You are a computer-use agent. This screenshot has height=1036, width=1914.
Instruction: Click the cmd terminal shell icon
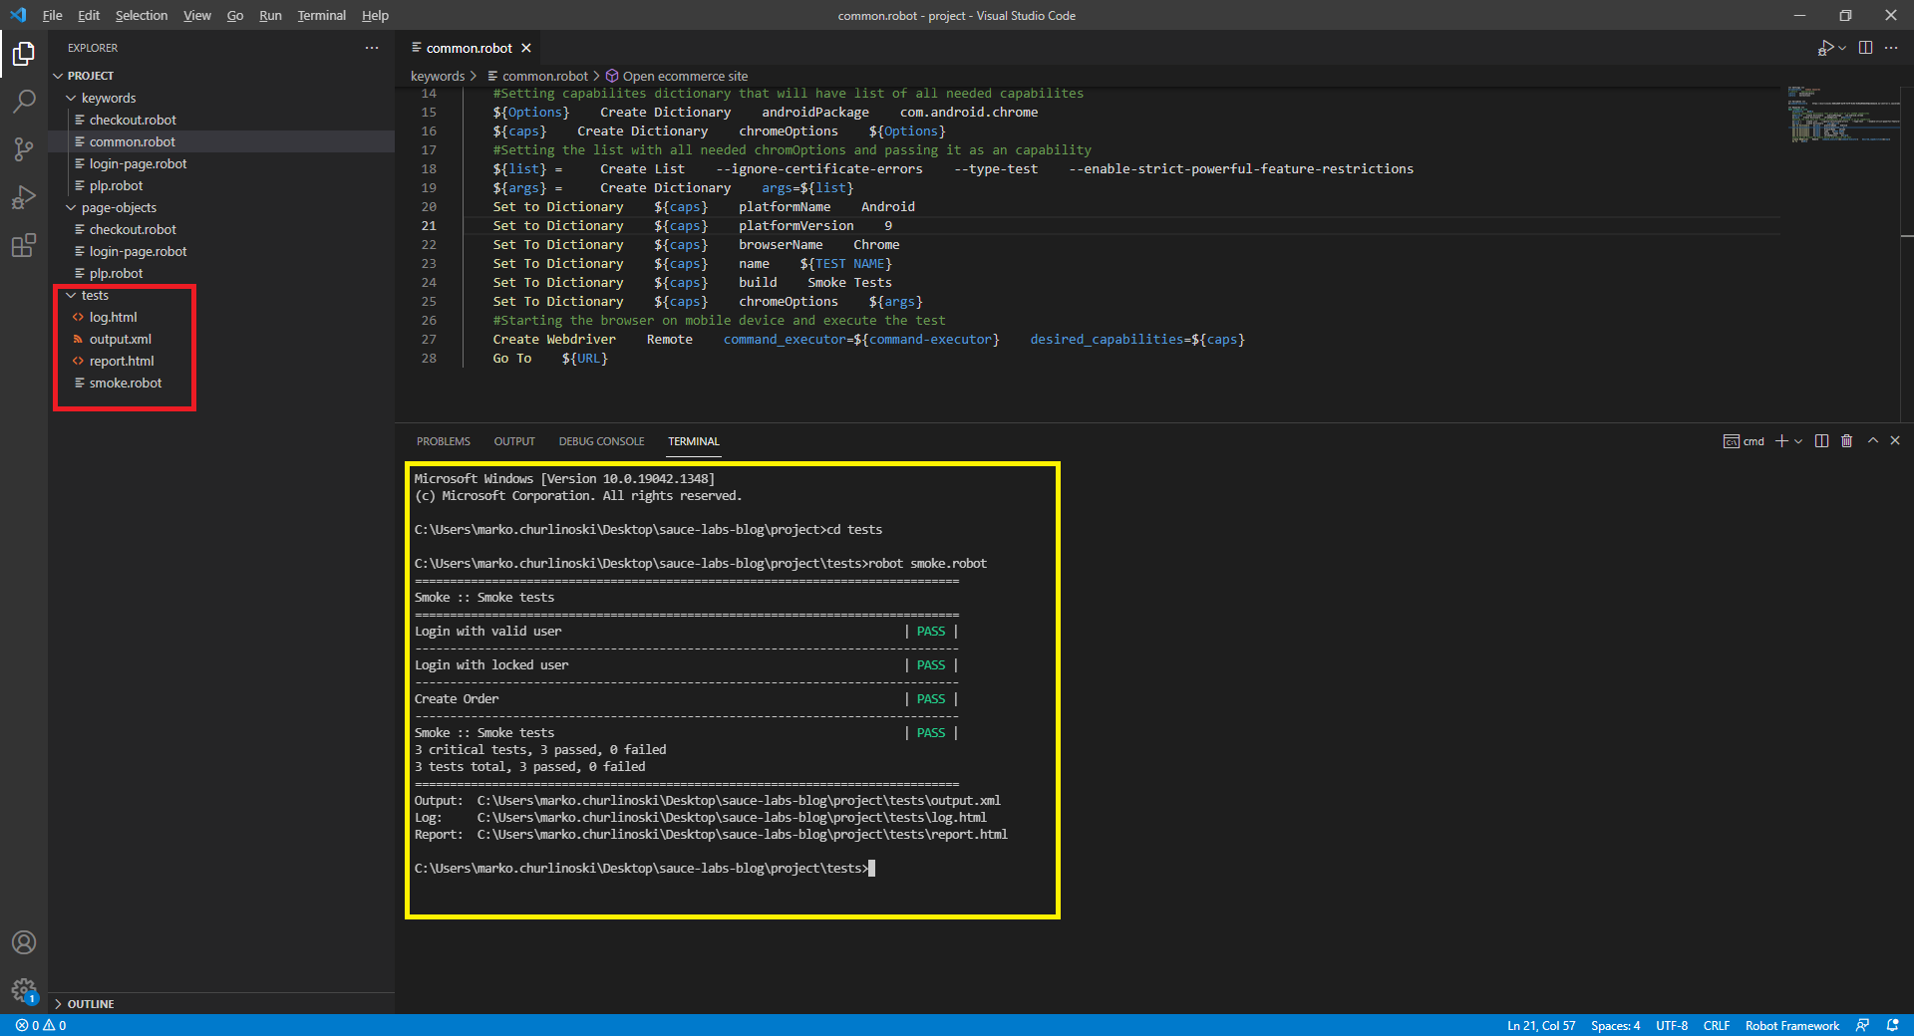coord(1732,441)
